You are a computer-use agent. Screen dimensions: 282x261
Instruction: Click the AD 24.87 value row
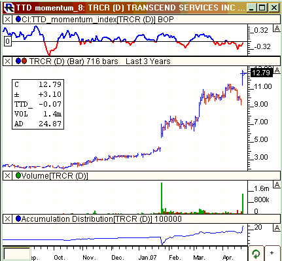(38, 124)
